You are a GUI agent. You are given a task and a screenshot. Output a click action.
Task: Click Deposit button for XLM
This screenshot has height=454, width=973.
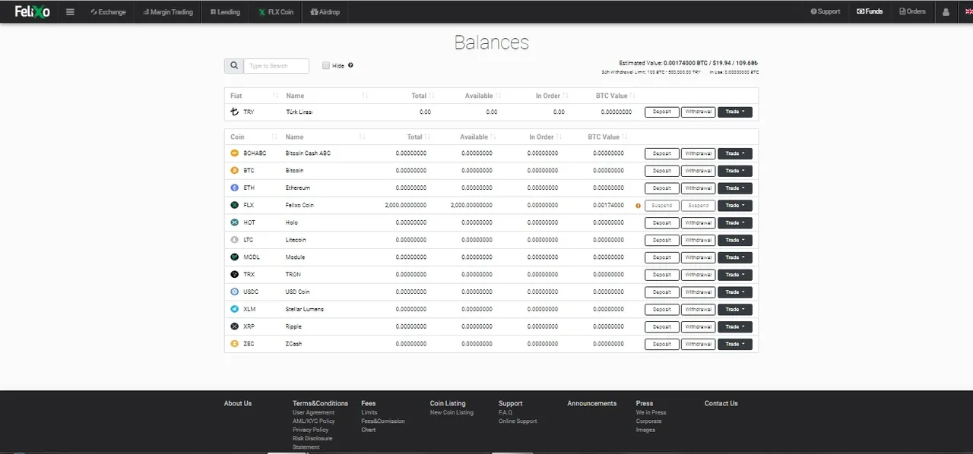[x=662, y=310]
